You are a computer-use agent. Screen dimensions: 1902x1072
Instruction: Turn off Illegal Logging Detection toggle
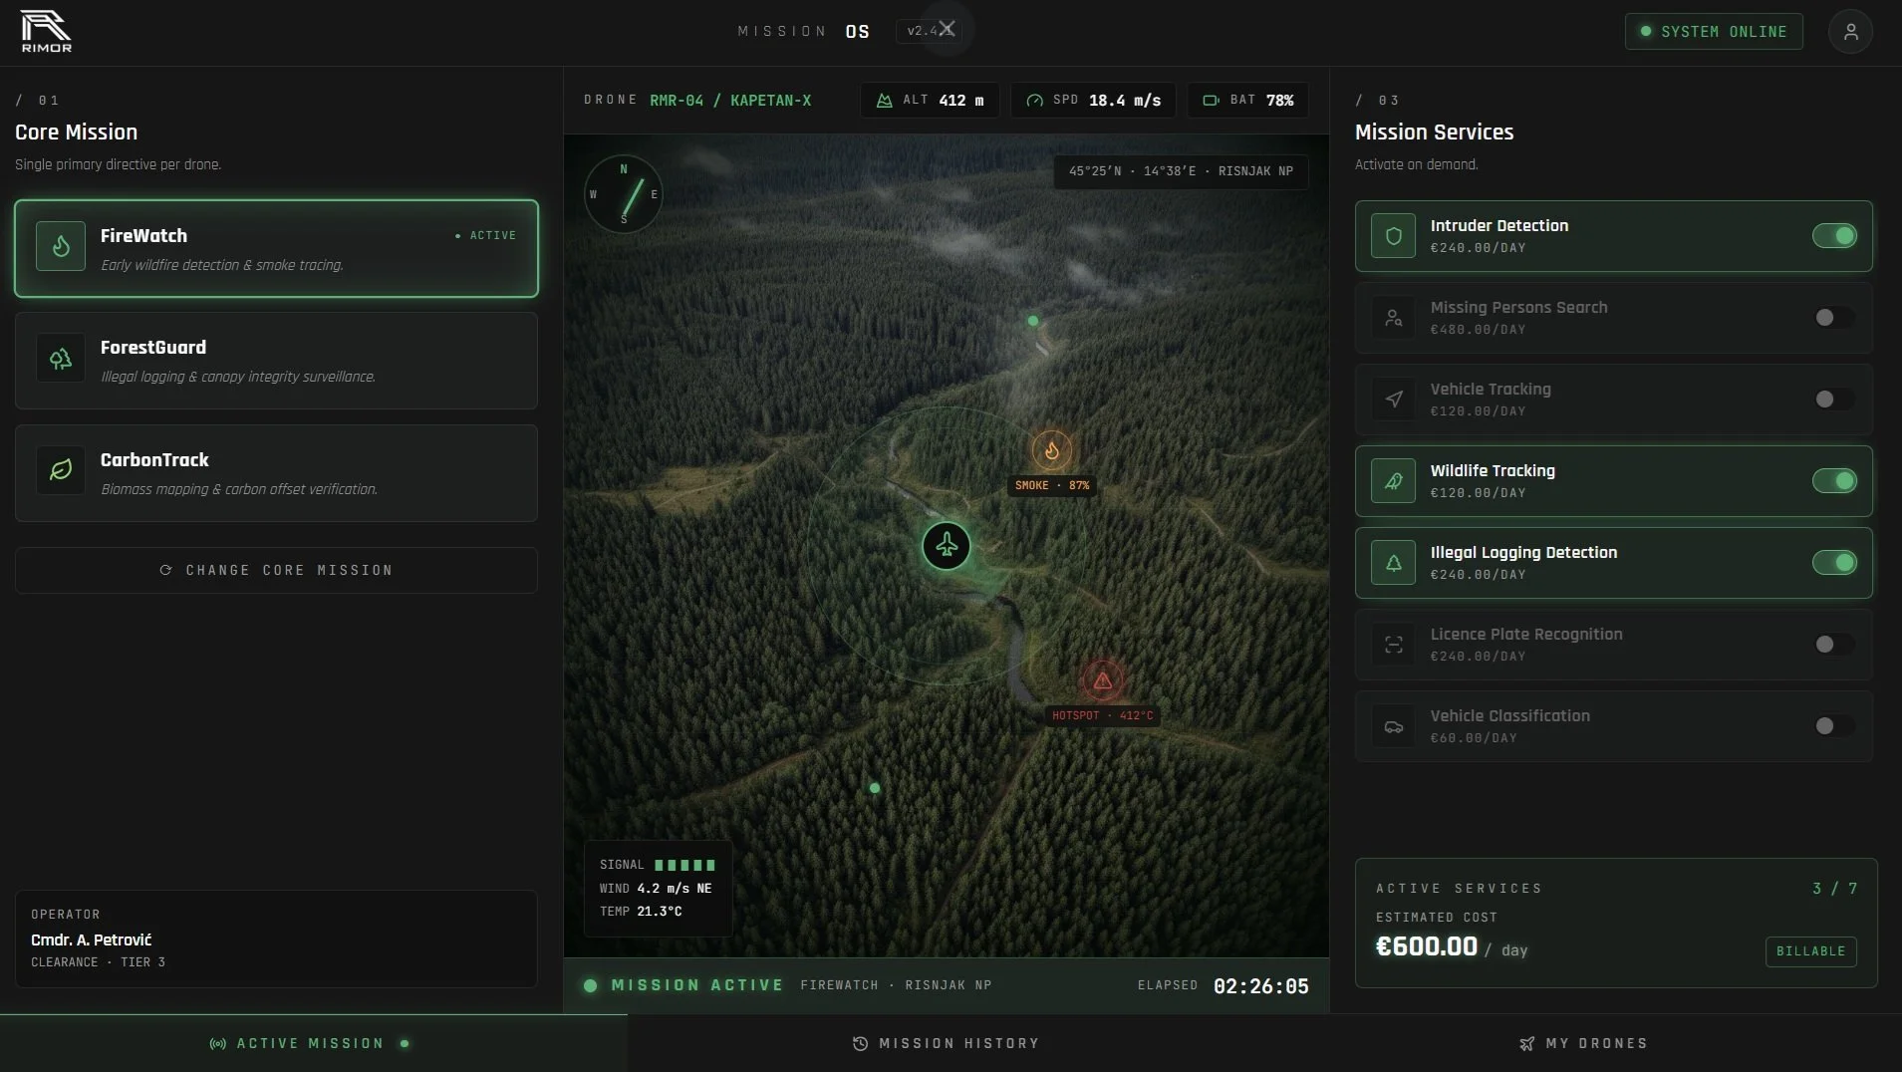pyautogui.click(x=1834, y=563)
